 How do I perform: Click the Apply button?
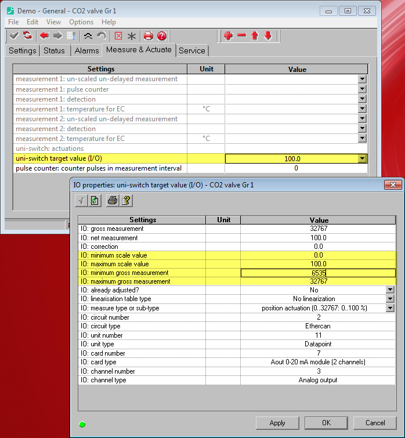[277, 423]
